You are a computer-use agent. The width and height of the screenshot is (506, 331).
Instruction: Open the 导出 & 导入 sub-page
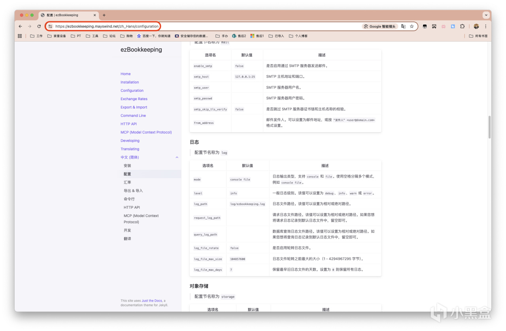point(133,190)
